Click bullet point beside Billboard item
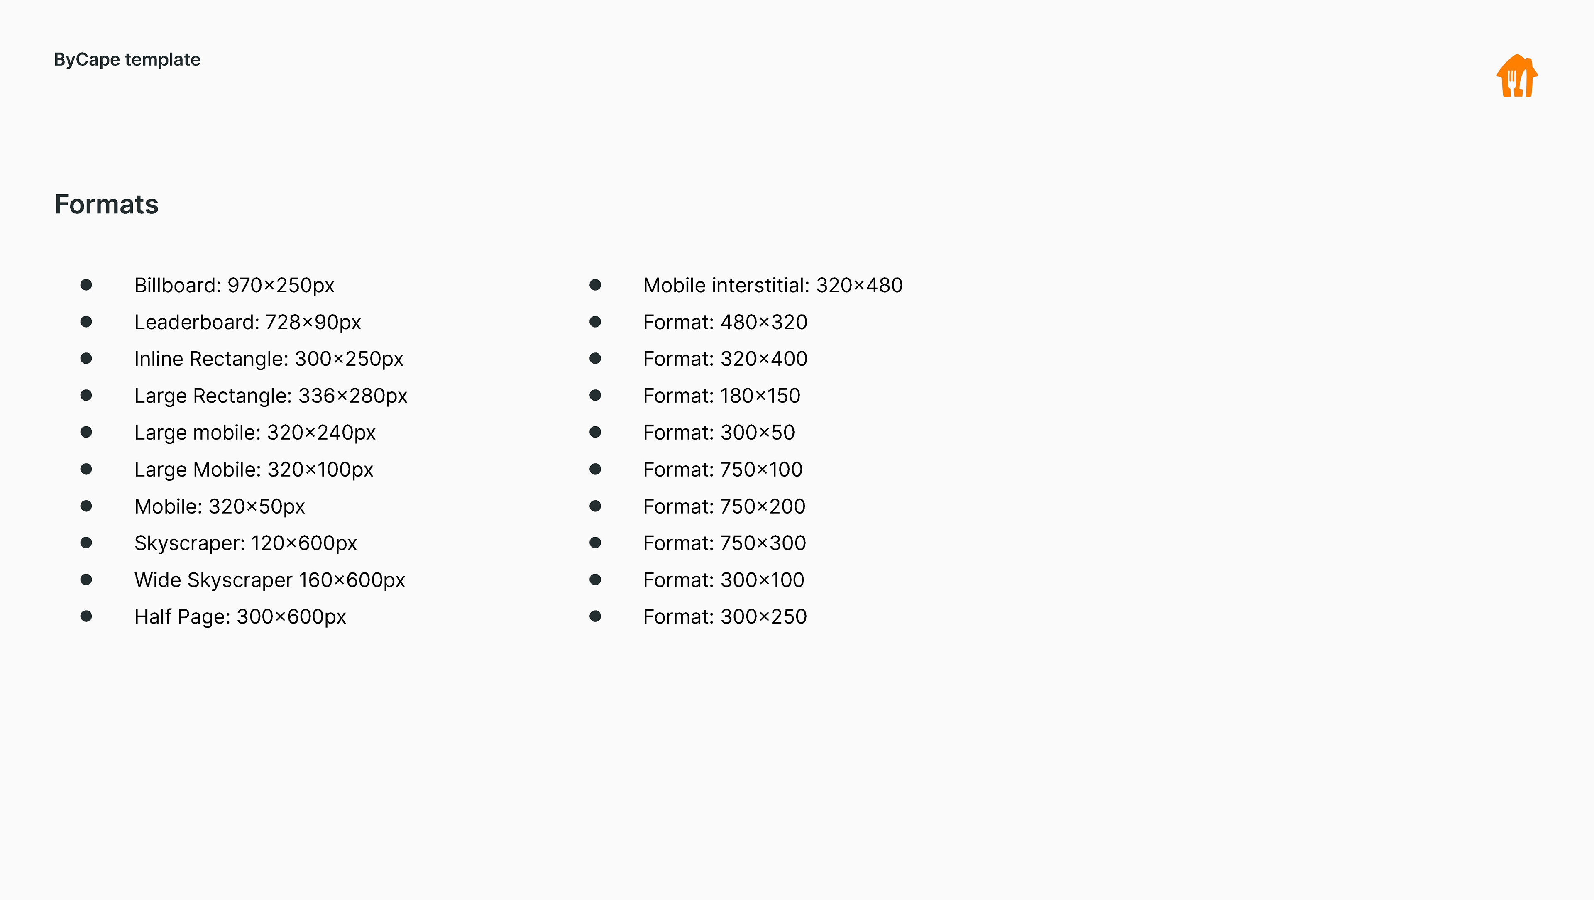Image resolution: width=1594 pixels, height=900 pixels. (86, 285)
